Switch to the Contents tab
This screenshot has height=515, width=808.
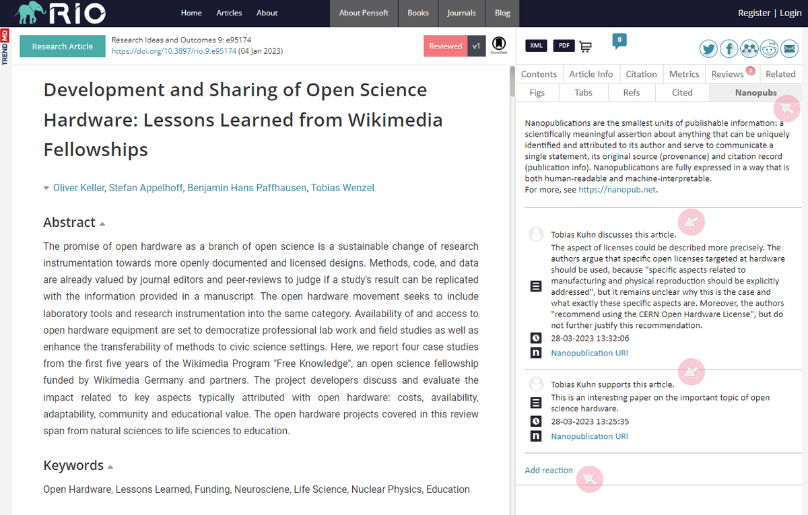point(539,74)
